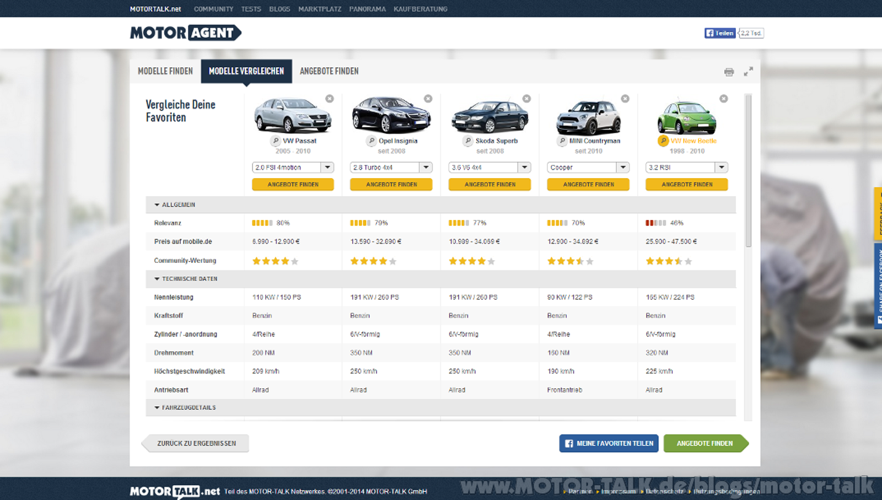Switch to MODELLE FINDEN tab

[165, 71]
